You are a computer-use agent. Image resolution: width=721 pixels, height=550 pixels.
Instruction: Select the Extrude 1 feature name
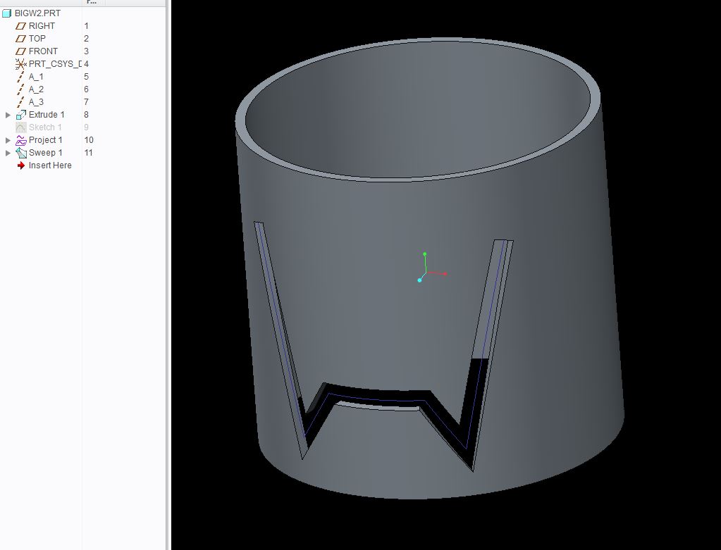tap(47, 114)
